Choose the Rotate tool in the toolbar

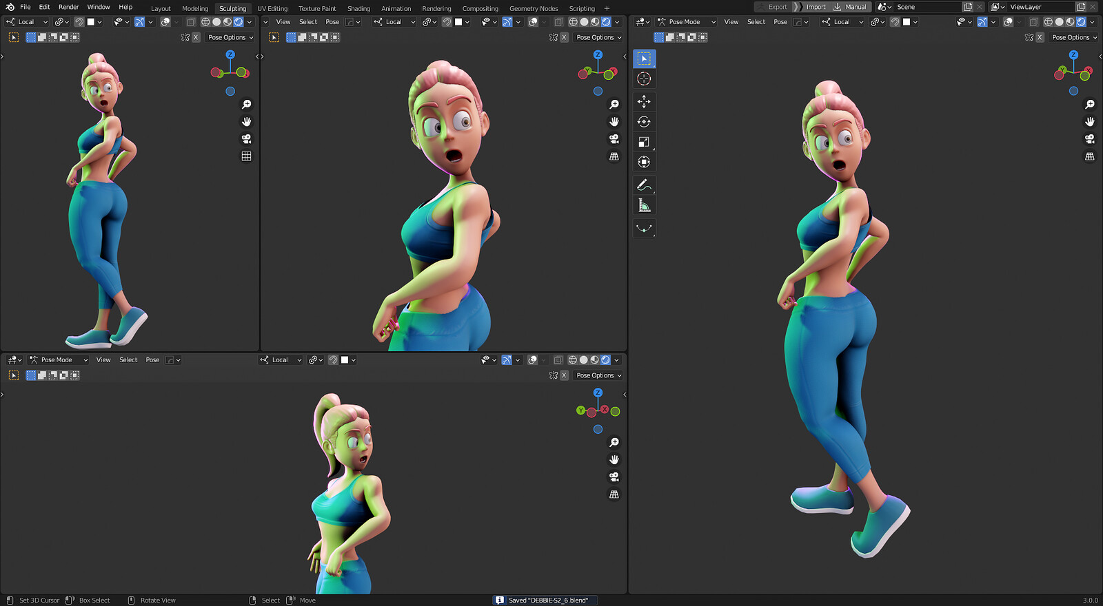click(x=644, y=121)
